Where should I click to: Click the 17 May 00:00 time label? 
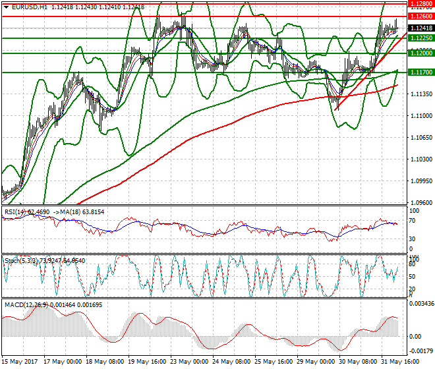pos(63,362)
